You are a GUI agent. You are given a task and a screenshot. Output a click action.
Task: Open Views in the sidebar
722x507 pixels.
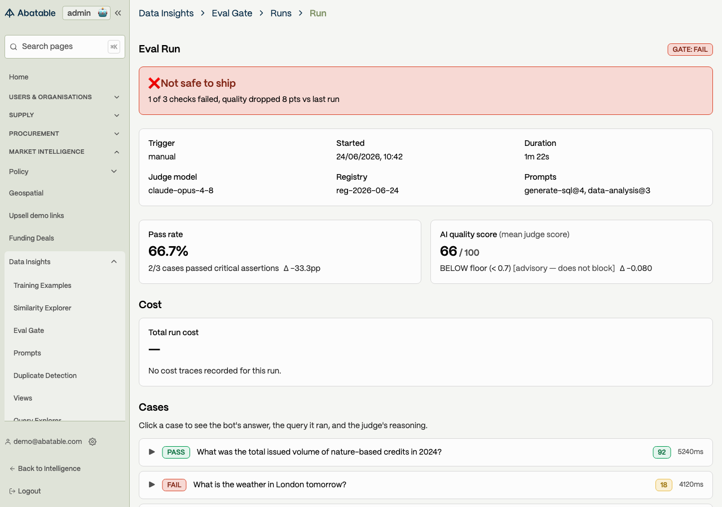[23, 398]
